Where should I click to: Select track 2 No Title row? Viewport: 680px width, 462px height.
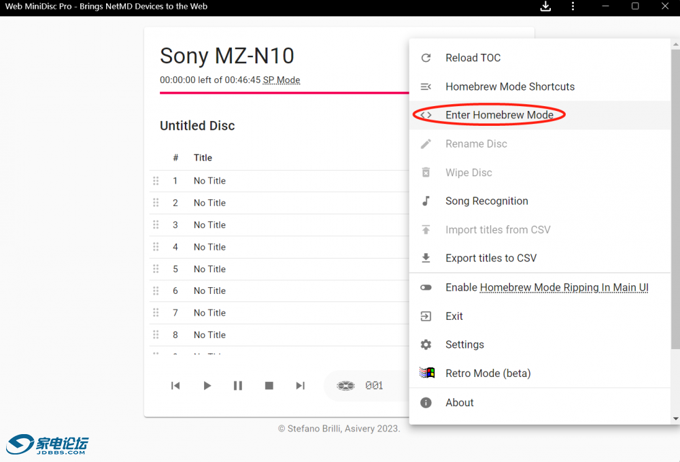(279, 203)
